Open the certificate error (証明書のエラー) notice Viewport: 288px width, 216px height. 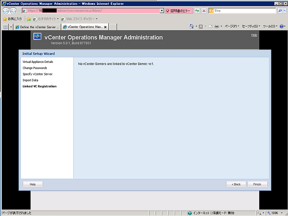[x=179, y=11]
